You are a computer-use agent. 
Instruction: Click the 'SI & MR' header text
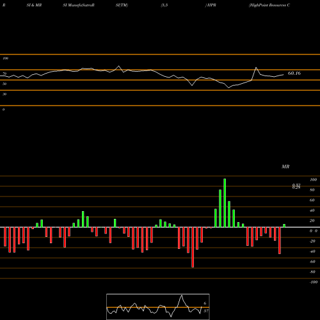coord(34,5)
